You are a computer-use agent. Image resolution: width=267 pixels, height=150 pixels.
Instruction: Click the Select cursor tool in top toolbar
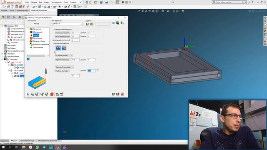coord(117,2)
